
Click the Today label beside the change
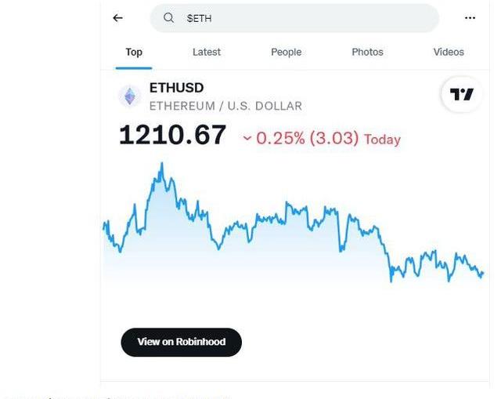(382, 140)
